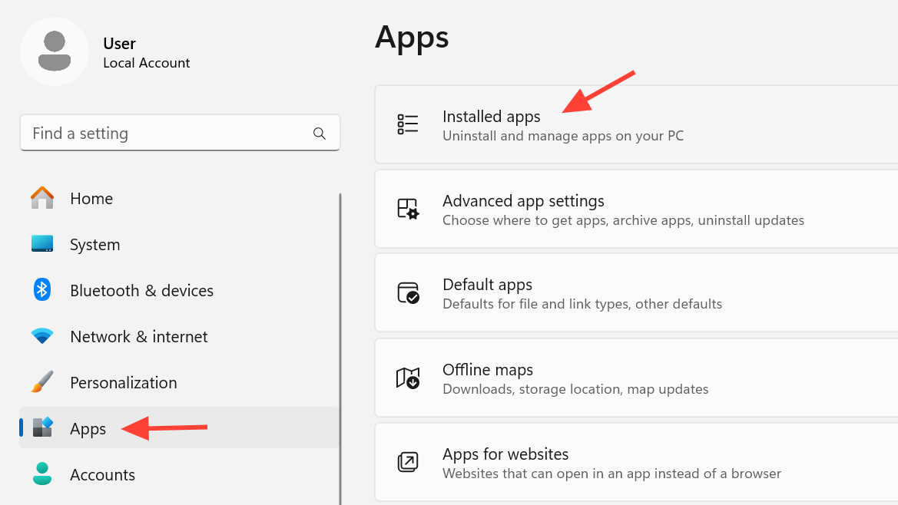The height and width of the screenshot is (505, 898).
Task: Click the user profile avatar picture
Action: [x=55, y=51]
